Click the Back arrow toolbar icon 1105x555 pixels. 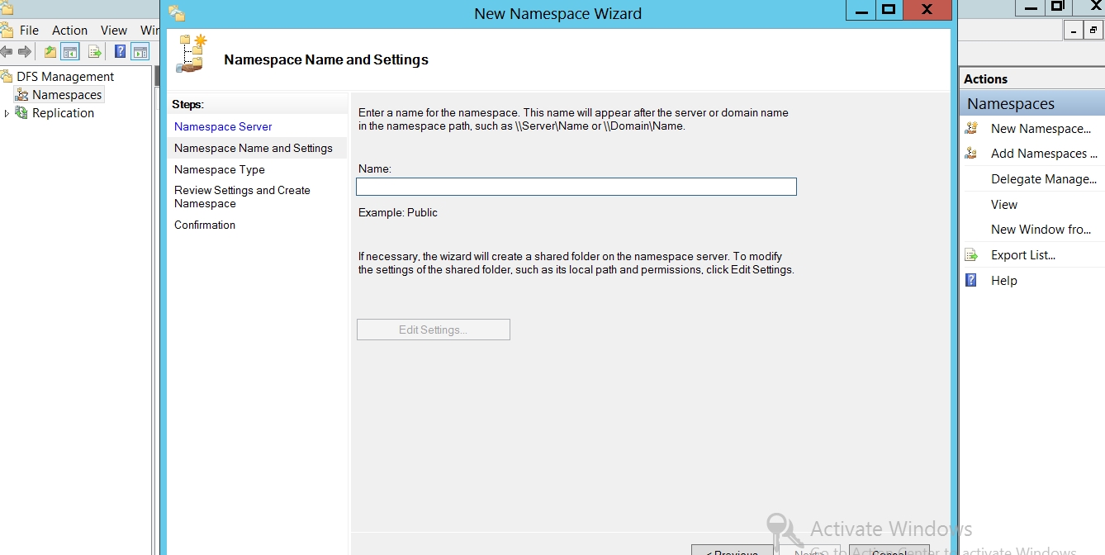pos(7,52)
